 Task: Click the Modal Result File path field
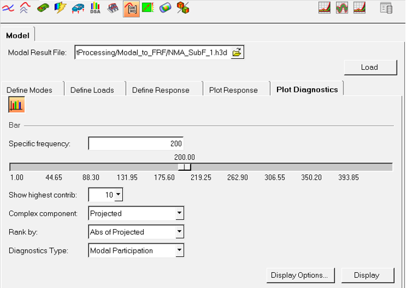(152, 52)
